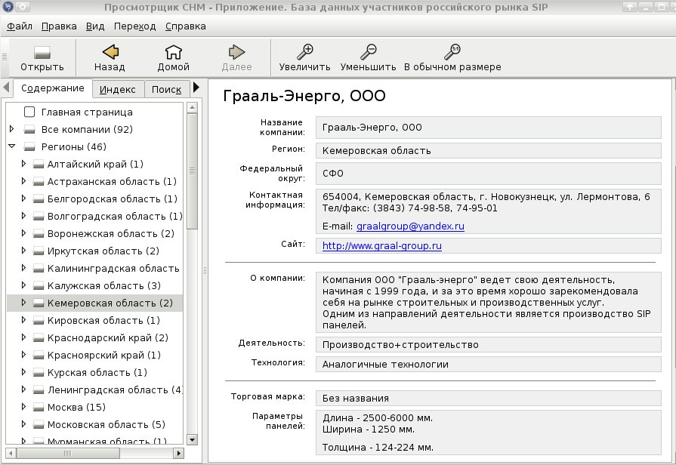
Task: Click the Открыть toolbar icon
Action: [42, 53]
